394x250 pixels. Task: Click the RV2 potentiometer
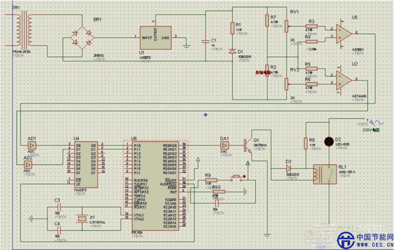click(x=286, y=83)
